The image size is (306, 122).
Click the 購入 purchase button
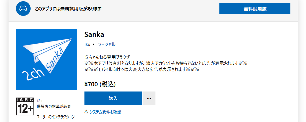point(113,98)
